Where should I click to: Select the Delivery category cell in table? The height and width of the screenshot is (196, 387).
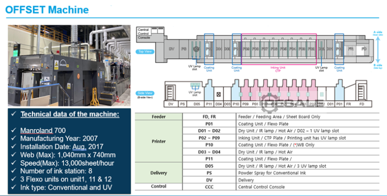tap(159, 173)
